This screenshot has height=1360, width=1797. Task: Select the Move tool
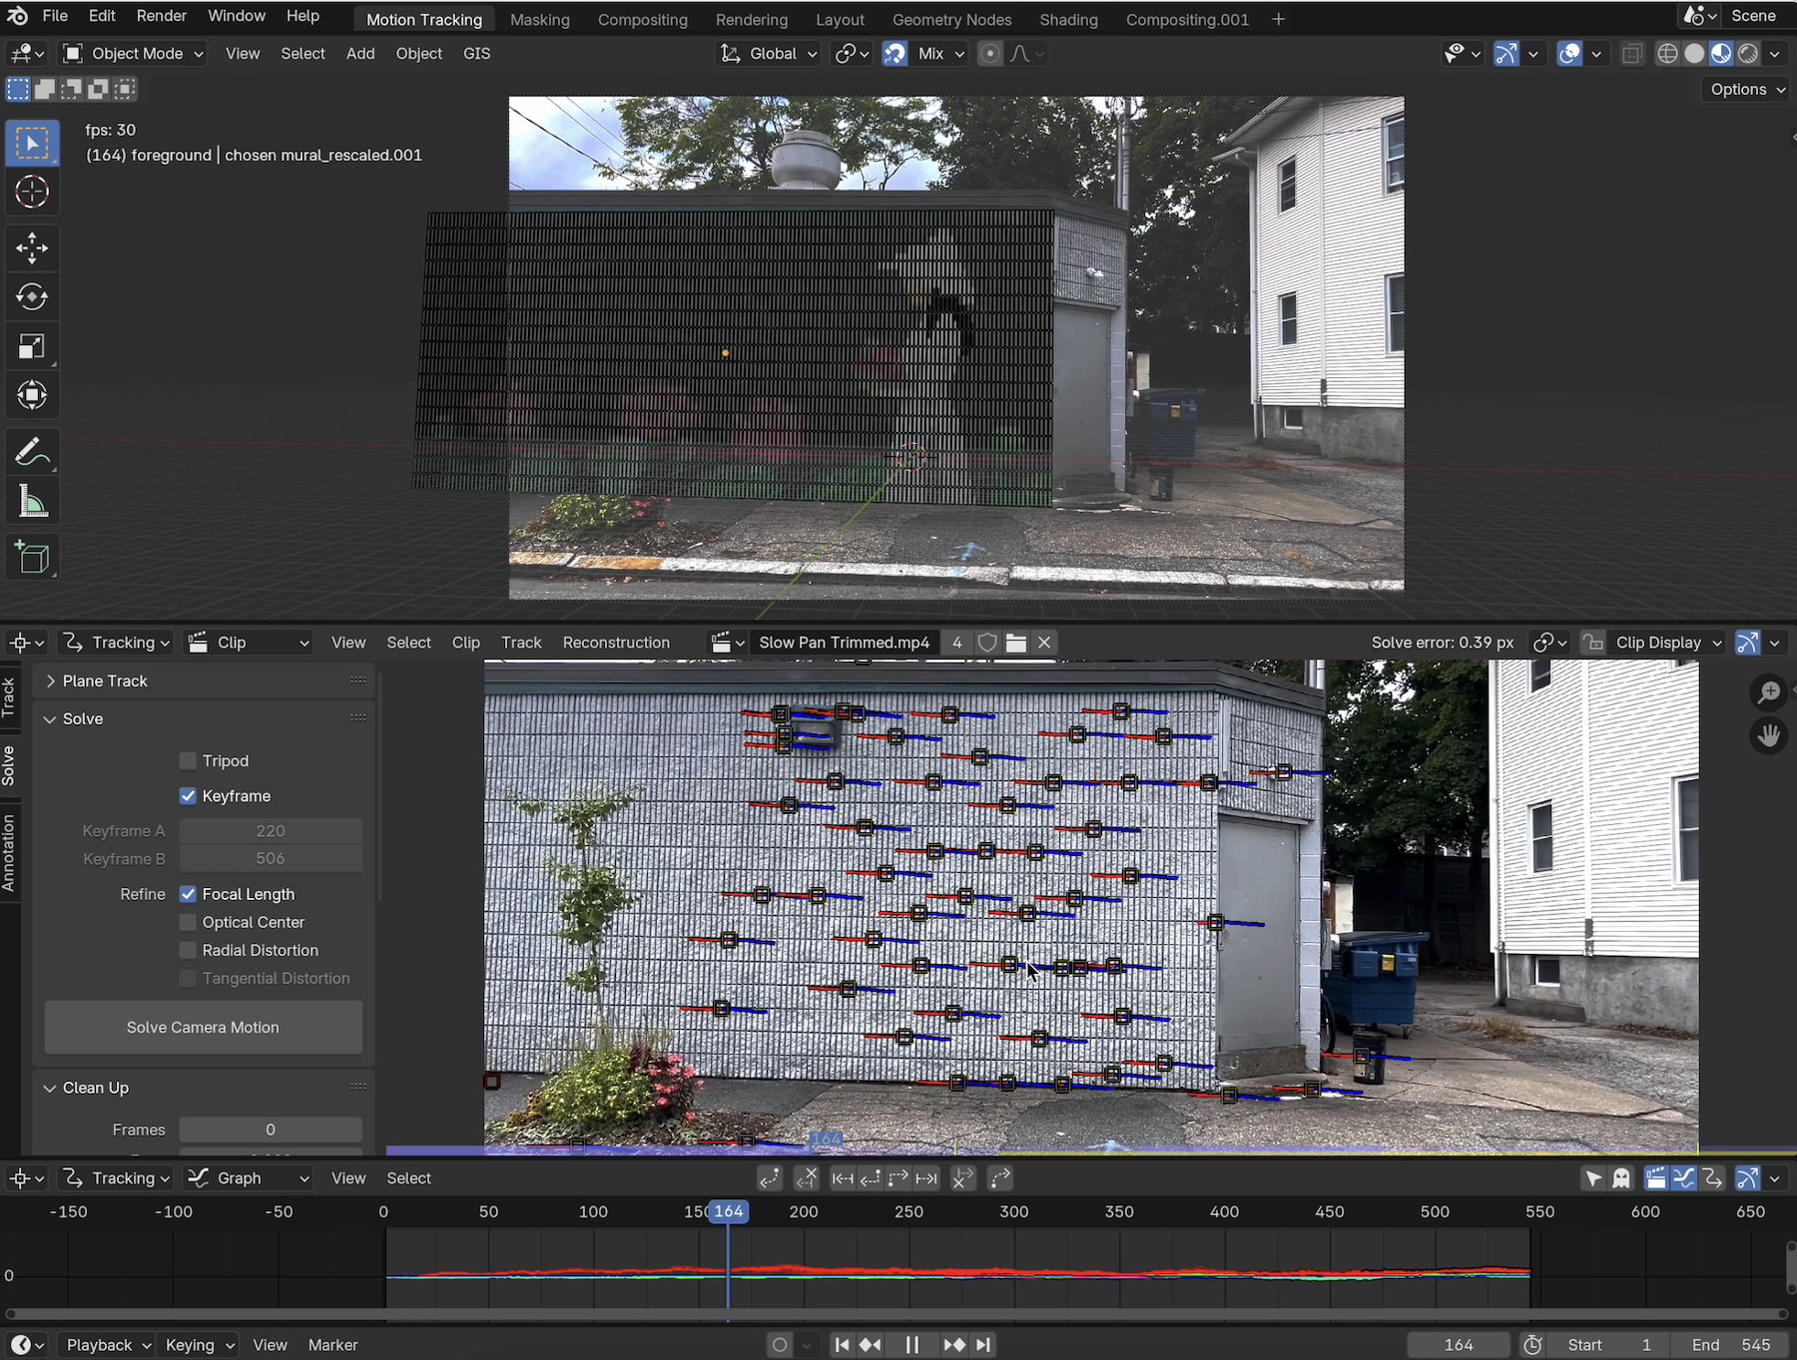[x=32, y=248]
